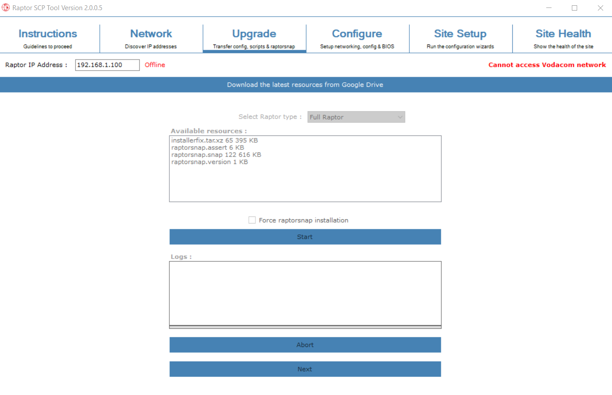Enable Force raptorsnap installation
The height and width of the screenshot is (395, 612).
point(252,220)
